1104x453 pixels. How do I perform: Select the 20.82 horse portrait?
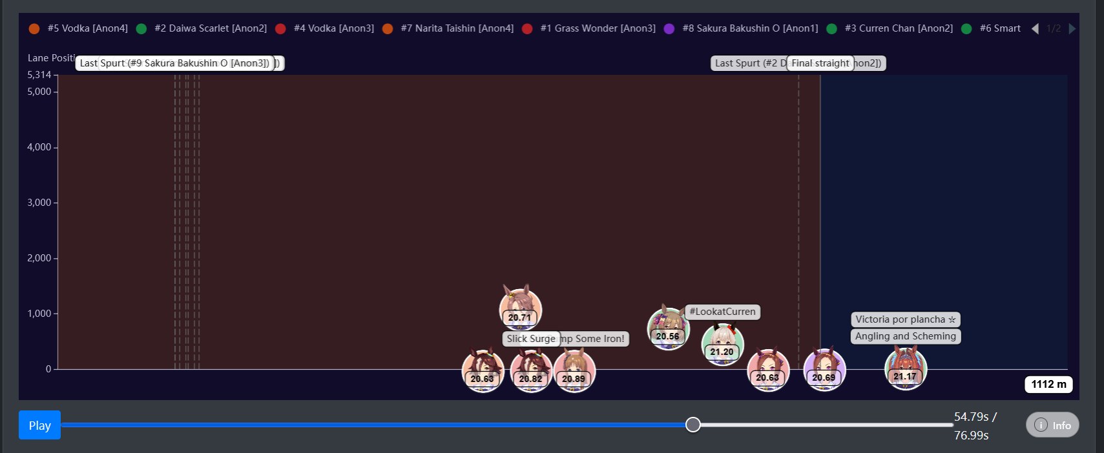(x=531, y=370)
